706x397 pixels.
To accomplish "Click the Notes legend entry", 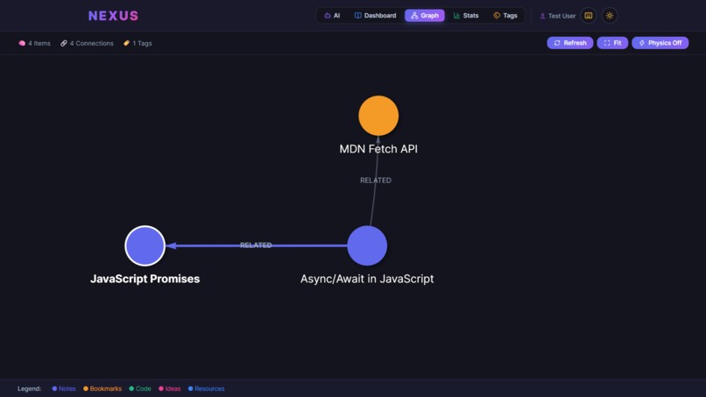I will (x=64, y=388).
